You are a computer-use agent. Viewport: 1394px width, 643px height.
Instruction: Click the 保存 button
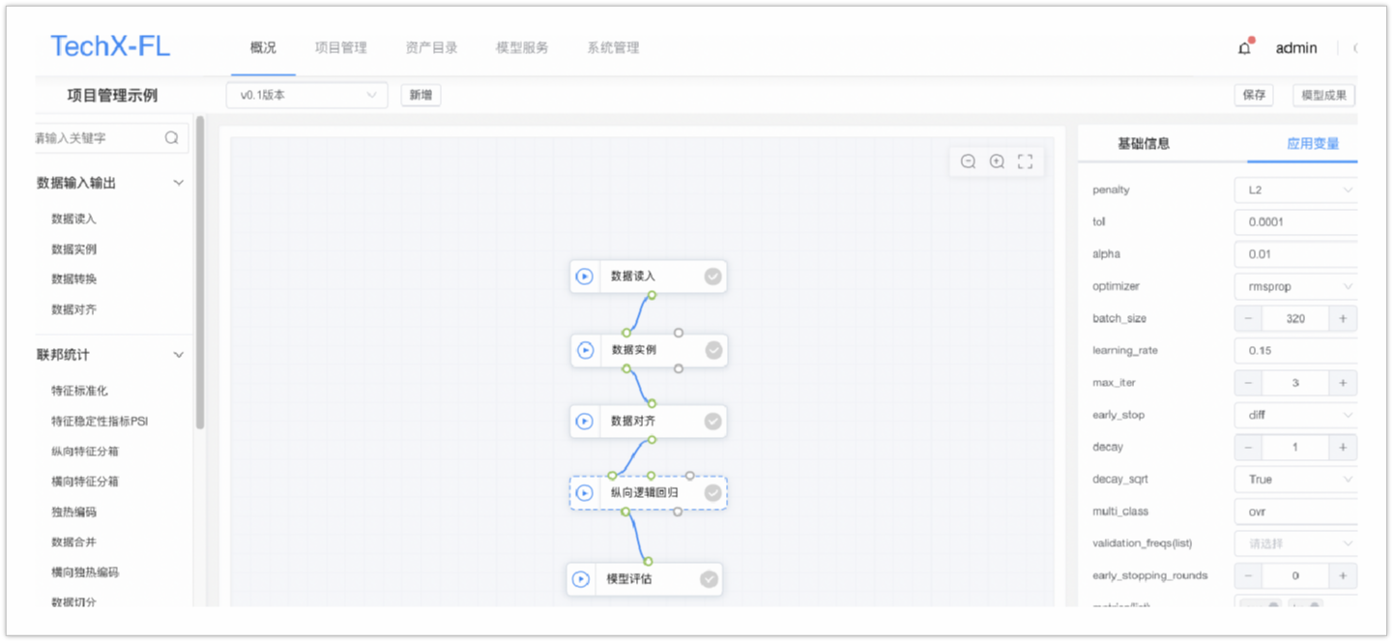click(x=1254, y=95)
